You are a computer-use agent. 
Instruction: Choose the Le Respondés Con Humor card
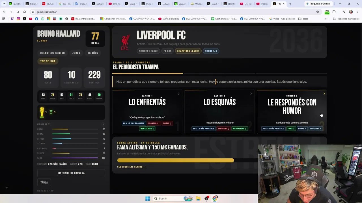tap(292, 112)
